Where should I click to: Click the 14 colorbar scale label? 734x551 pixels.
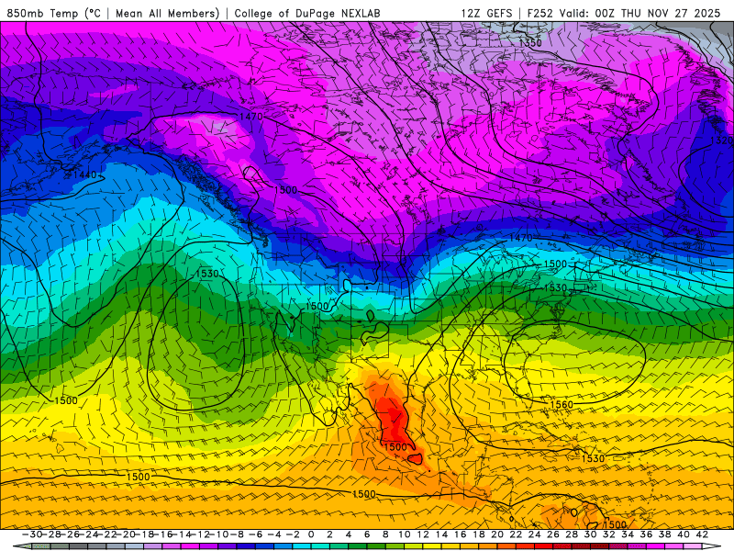(441, 534)
